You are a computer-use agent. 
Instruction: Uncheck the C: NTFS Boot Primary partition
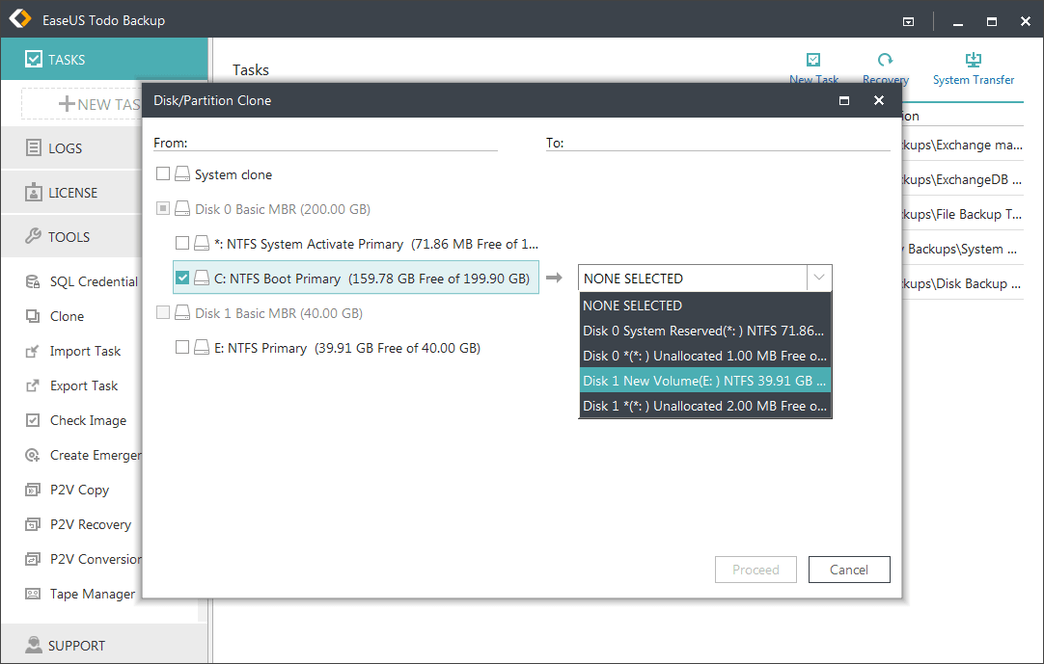click(184, 277)
